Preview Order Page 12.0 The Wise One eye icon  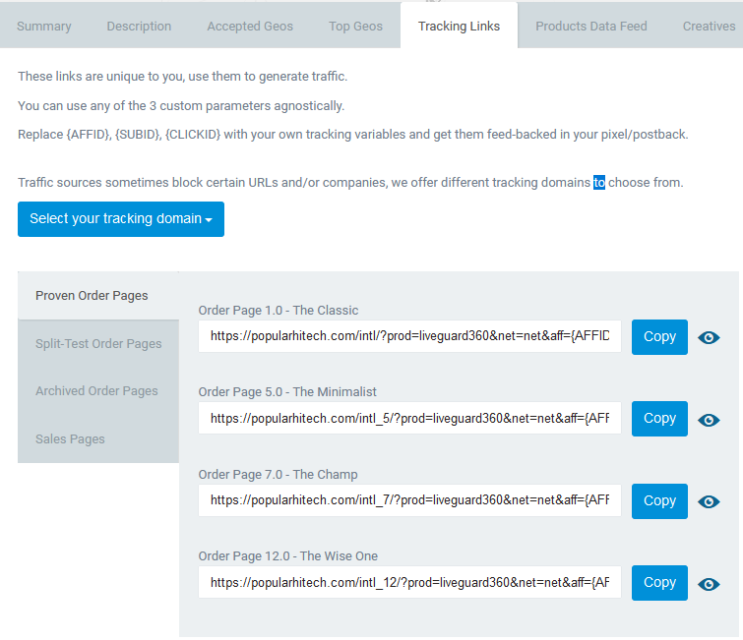709,584
